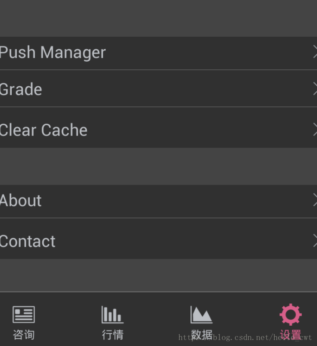317x346 pixels.
Task: Click the chevron beside Grade
Action: (315, 88)
